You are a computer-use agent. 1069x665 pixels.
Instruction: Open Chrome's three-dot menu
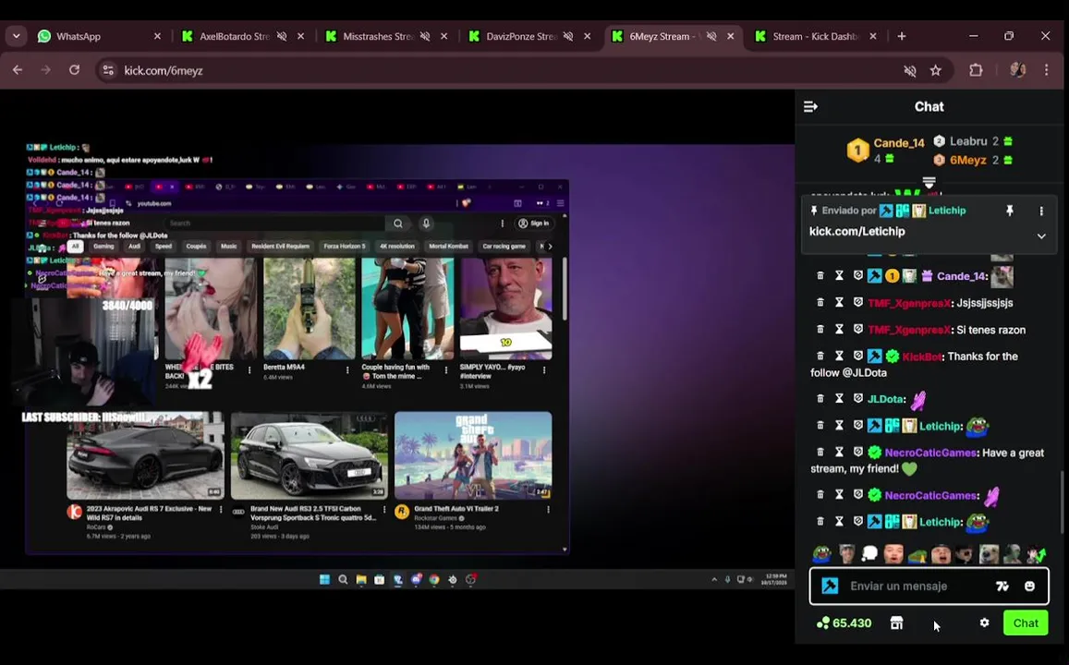pos(1047,70)
